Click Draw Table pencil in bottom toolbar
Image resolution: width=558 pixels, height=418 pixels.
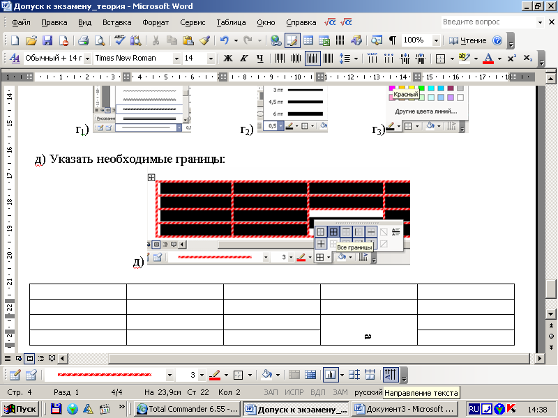15,375
